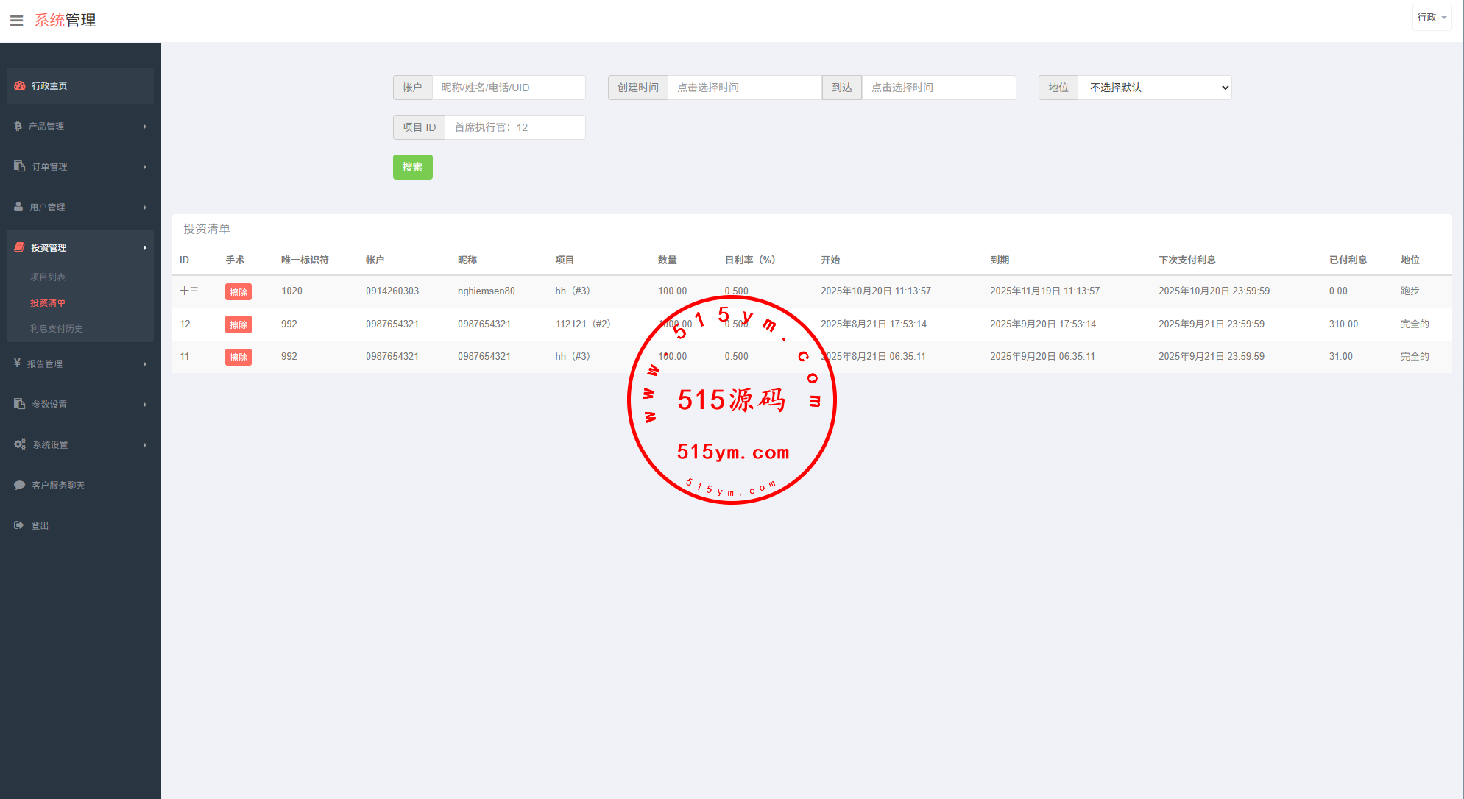Expand the 参数设置 submenu arrow
Screen dimensions: 1464x799
point(145,405)
